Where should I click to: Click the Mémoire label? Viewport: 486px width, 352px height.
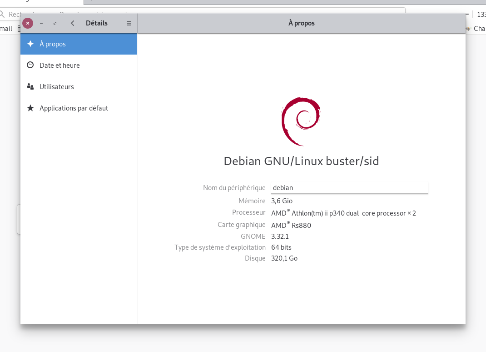coord(252,201)
